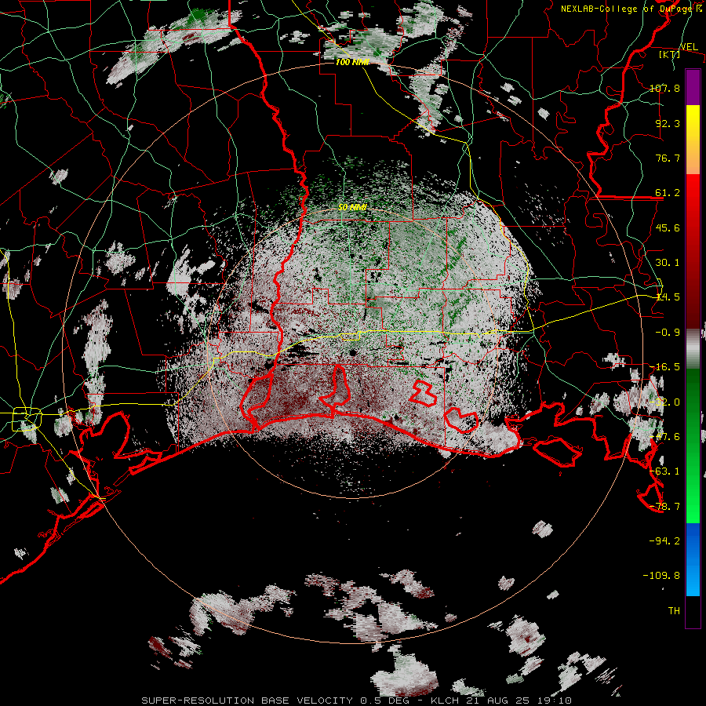The width and height of the screenshot is (706, 706).
Task: Click the -47.6 scale value
Action: 665,436
